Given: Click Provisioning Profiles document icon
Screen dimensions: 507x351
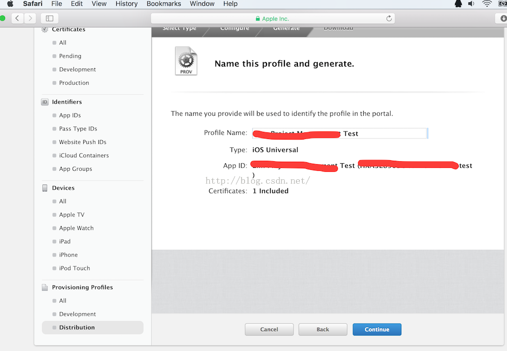Looking at the screenshot, I should click(x=44, y=287).
